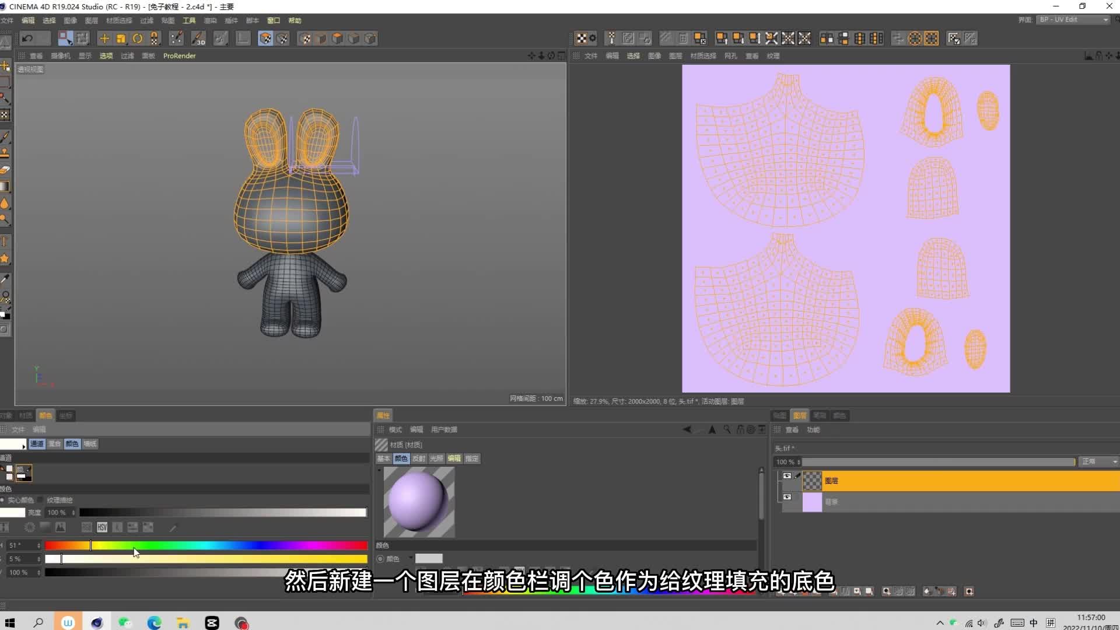Enable the 纹理描绘 checkbox
Screen dimensions: 1120x630
pyautogui.click(x=40, y=500)
